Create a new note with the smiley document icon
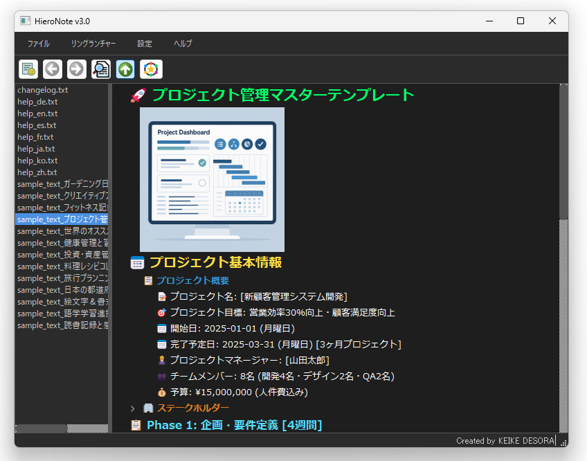Image resolution: width=587 pixels, height=461 pixels. click(28, 69)
